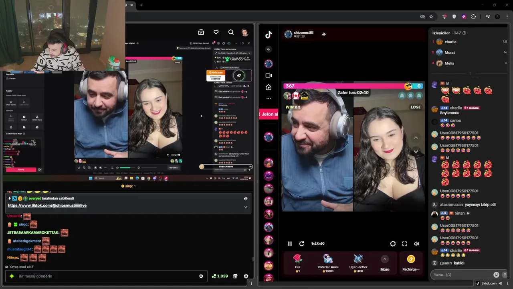The width and height of the screenshot is (513, 289).
Task: Click İzleyiciler viewers header
Action: (x=442, y=33)
